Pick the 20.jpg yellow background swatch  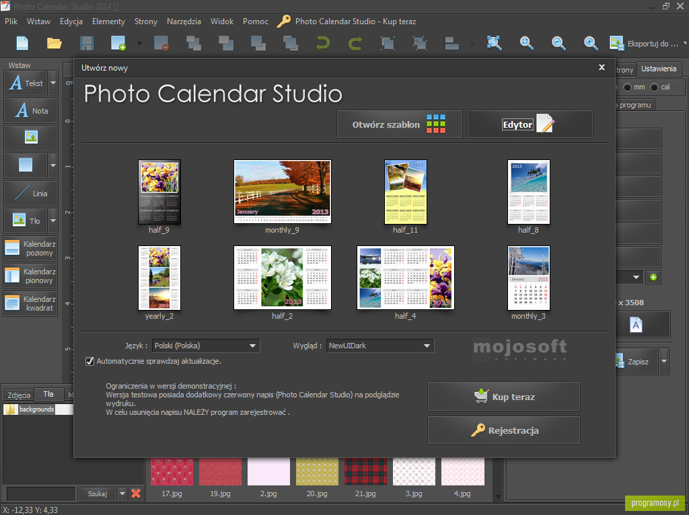click(x=317, y=471)
